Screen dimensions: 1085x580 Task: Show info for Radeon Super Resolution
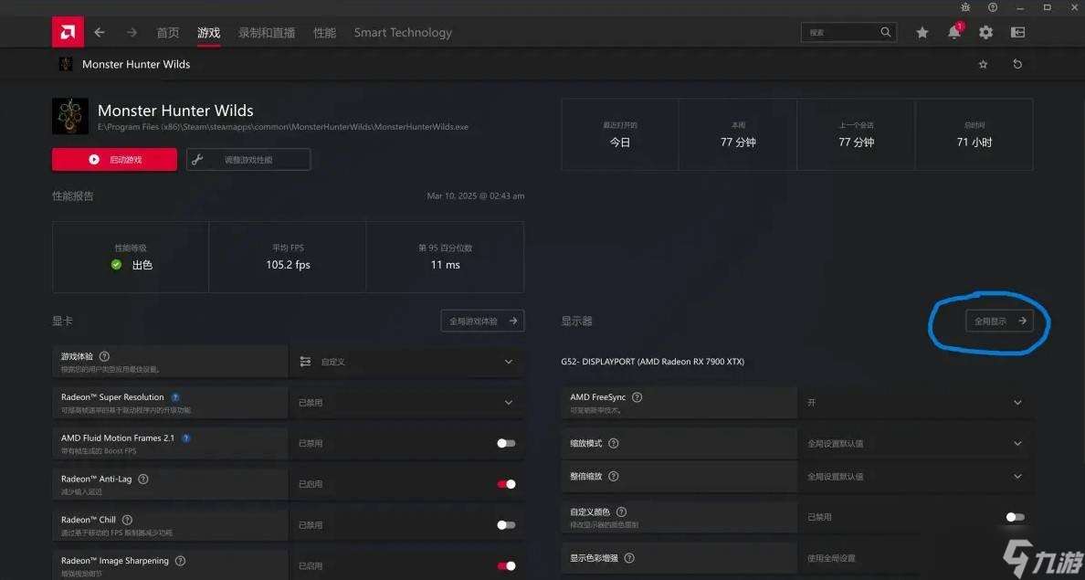(x=175, y=397)
